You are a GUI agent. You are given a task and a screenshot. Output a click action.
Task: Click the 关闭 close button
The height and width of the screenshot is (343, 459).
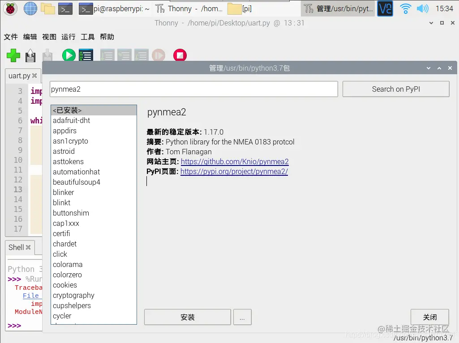click(430, 317)
